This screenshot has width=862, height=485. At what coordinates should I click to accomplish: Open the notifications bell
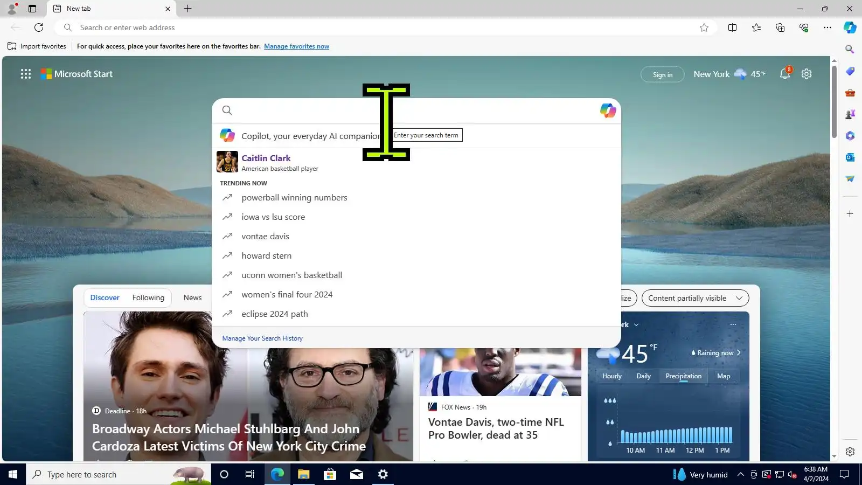785,74
